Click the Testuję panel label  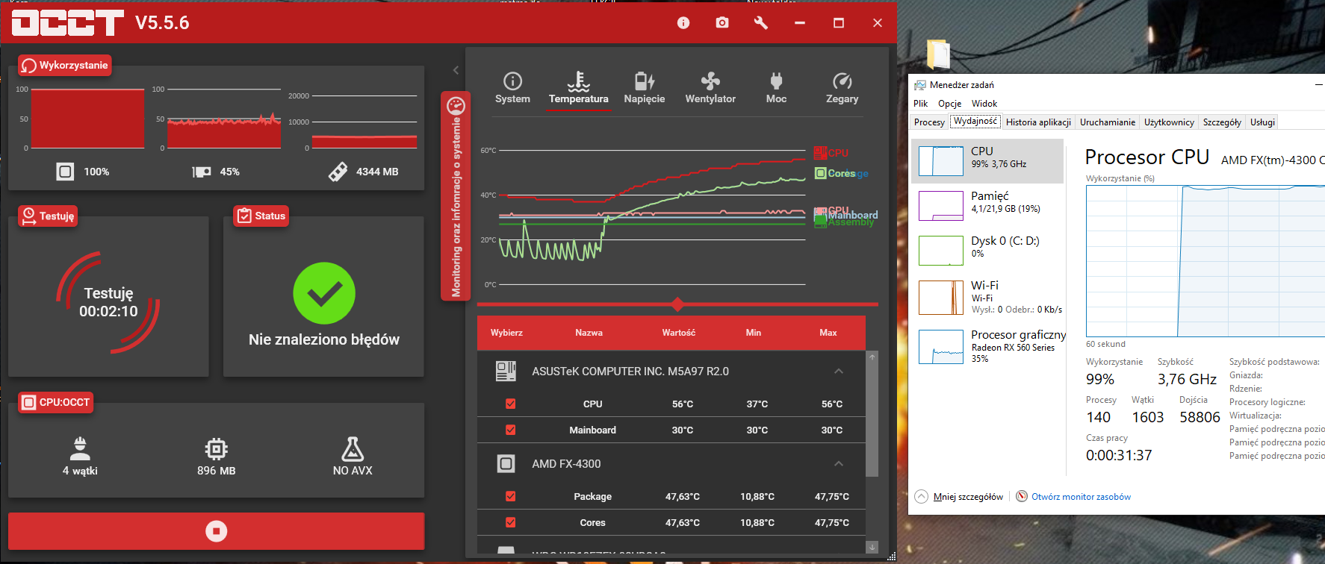point(48,216)
